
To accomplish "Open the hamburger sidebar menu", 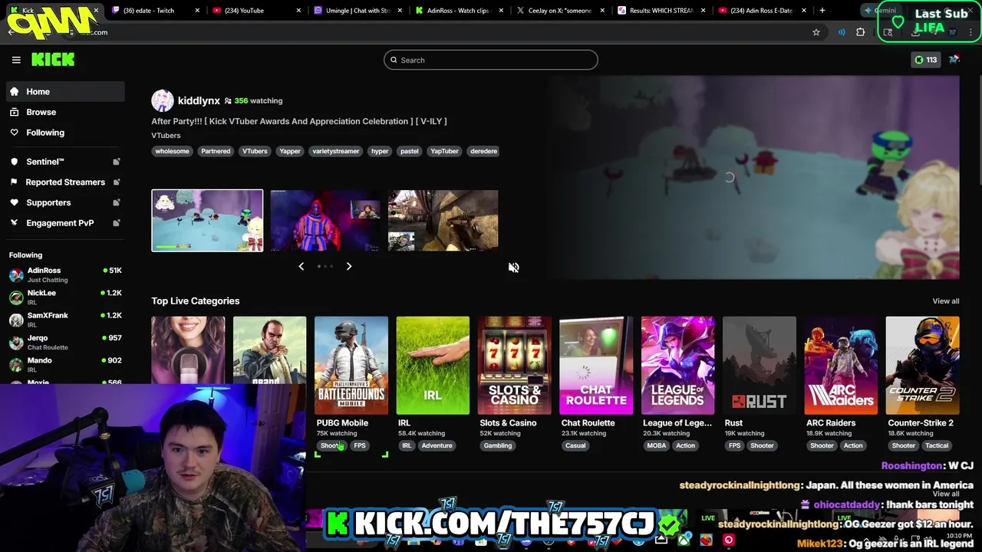I will point(16,60).
